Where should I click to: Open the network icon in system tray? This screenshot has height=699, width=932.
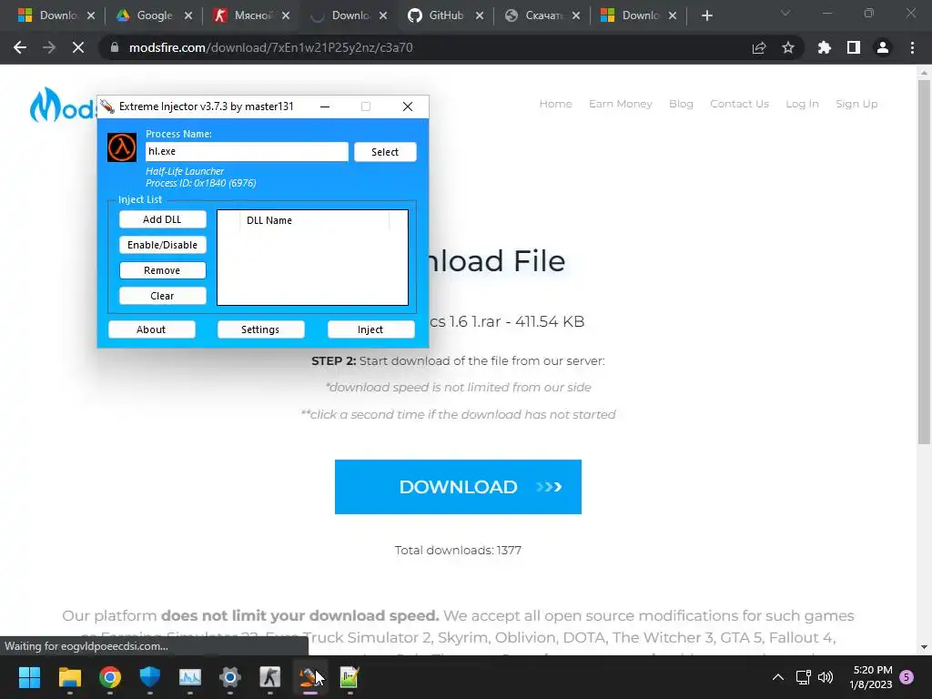click(804, 677)
